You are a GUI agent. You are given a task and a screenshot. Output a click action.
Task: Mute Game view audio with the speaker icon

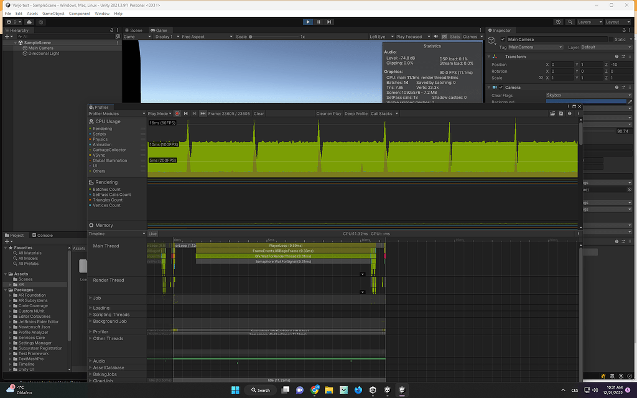435,36
